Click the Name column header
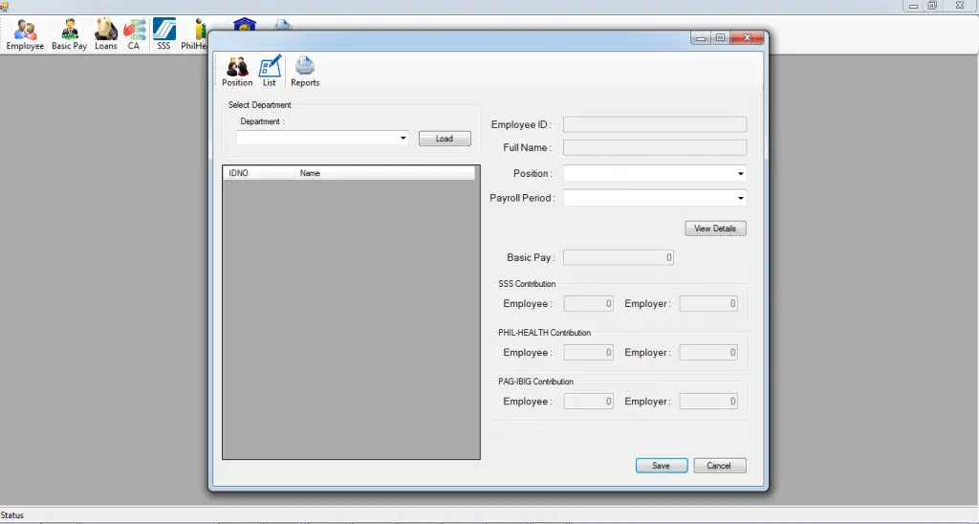Viewport: 979px width, 524px height. point(384,173)
